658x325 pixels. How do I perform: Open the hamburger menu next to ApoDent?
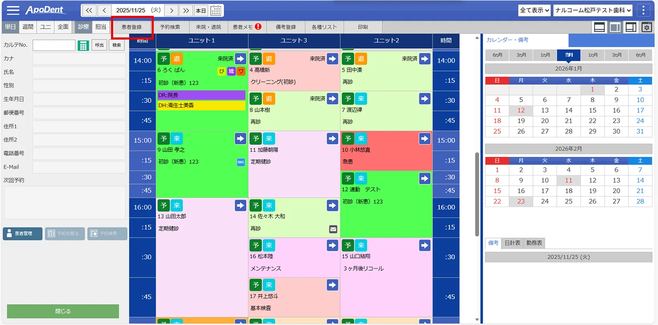click(x=13, y=10)
